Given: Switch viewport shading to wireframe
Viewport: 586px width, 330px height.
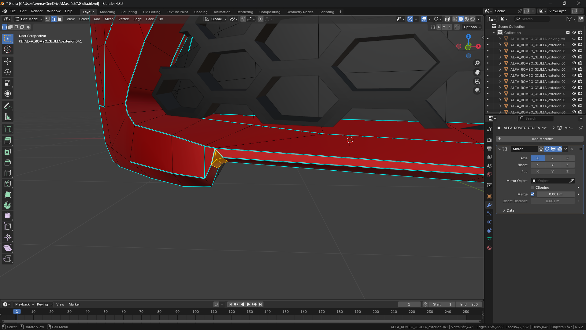Looking at the screenshot, I should 455,19.
